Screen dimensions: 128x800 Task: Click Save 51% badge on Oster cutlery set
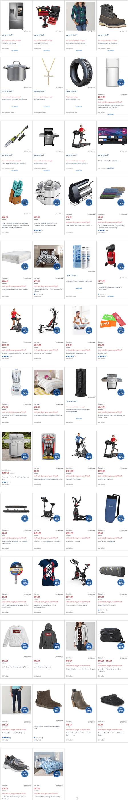(x=25, y=203)
